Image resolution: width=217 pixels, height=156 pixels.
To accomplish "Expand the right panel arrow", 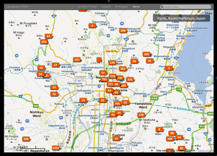I will 216,78.
